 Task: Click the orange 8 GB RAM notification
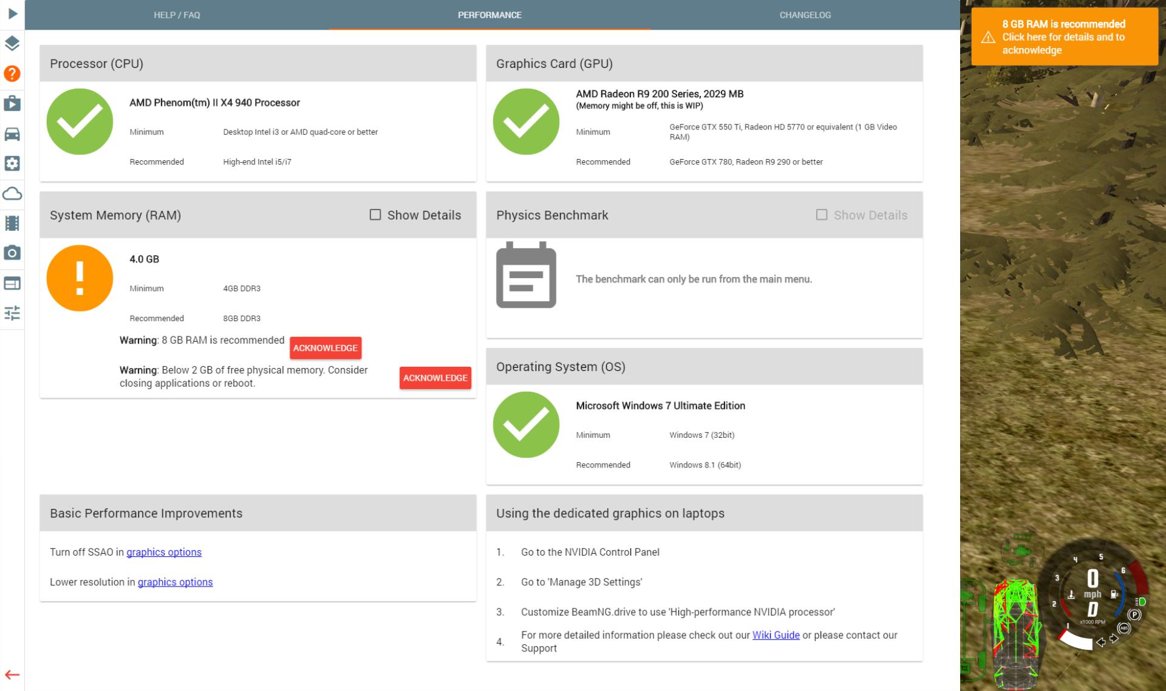[1064, 37]
